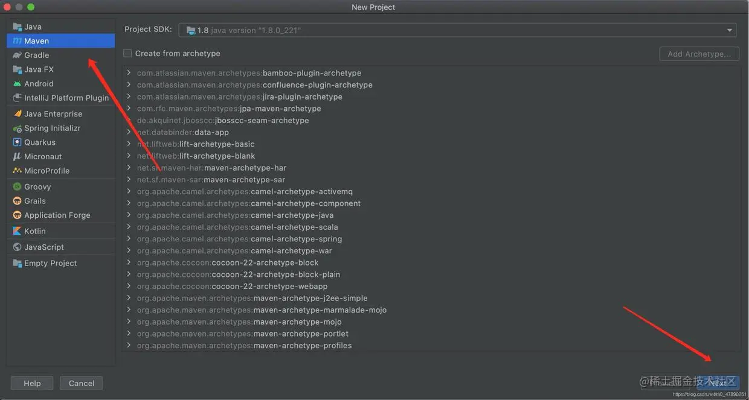Image resolution: width=749 pixels, height=400 pixels.
Task: Pick the Grails icon
Action: coord(17,201)
